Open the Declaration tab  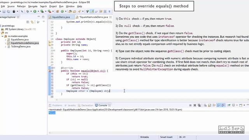86,105
